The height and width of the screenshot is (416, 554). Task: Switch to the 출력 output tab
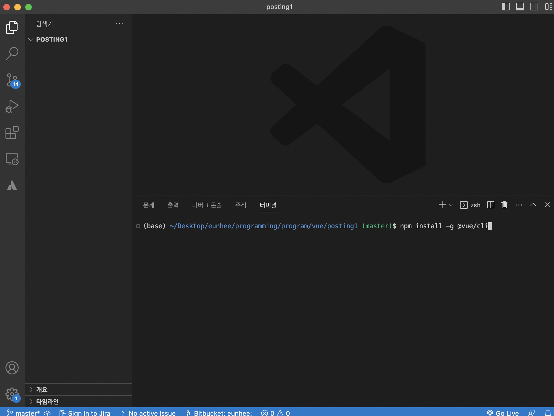click(x=173, y=205)
